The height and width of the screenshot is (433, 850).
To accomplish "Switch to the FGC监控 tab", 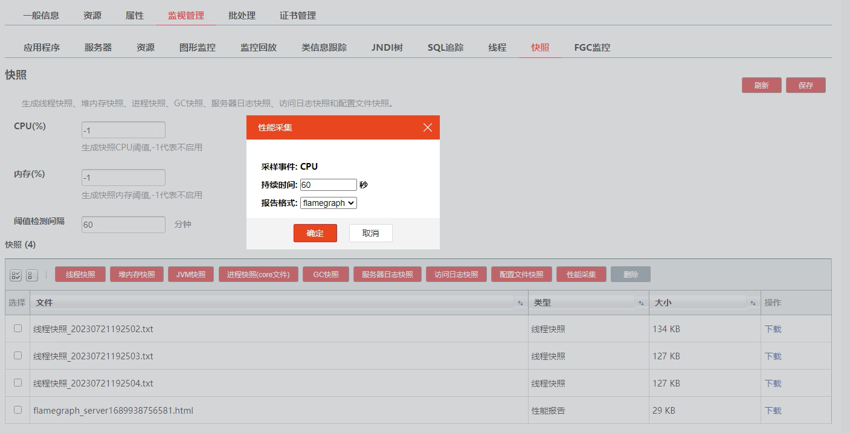I will [592, 47].
